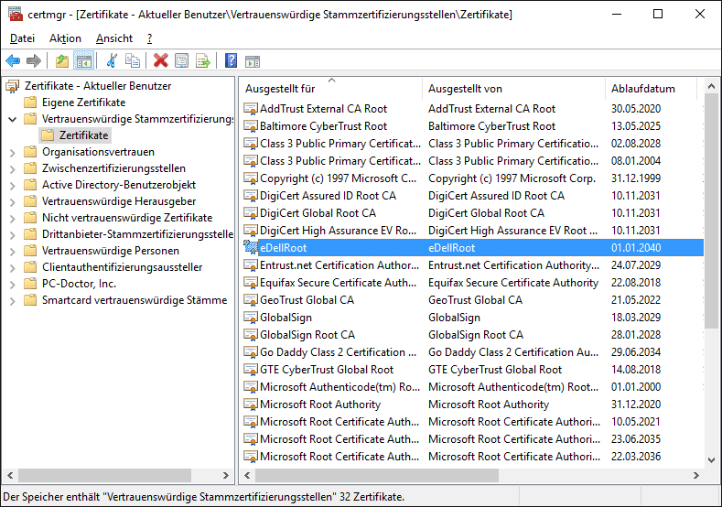This screenshot has width=722, height=507.
Task: Select Equifax Secure Certificate Authority row
Action: (473, 283)
